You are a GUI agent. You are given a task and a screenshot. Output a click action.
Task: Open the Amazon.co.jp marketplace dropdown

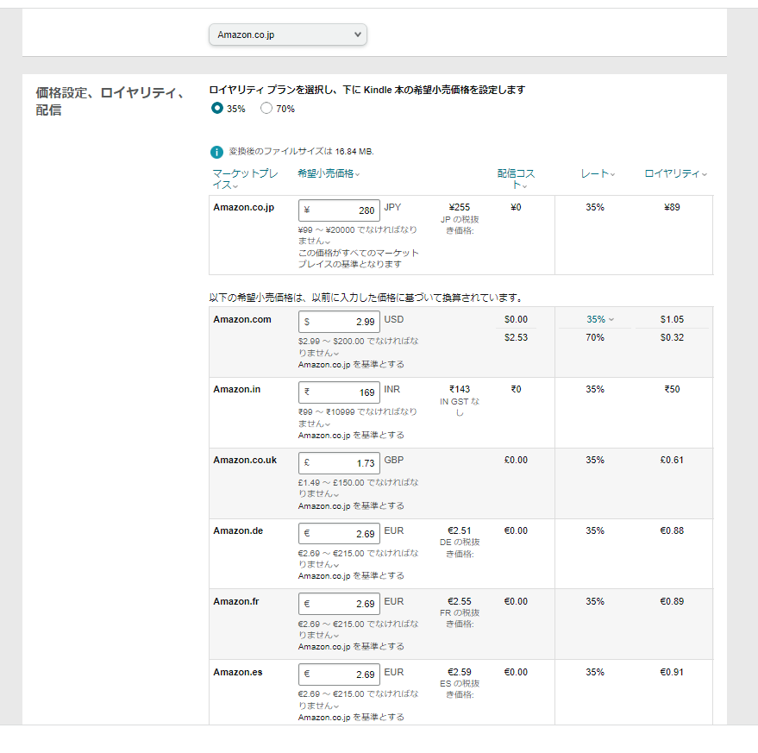click(288, 35)
